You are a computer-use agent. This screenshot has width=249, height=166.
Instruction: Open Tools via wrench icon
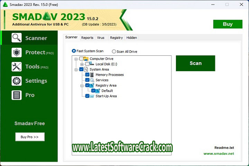click(x=17, y=67)
